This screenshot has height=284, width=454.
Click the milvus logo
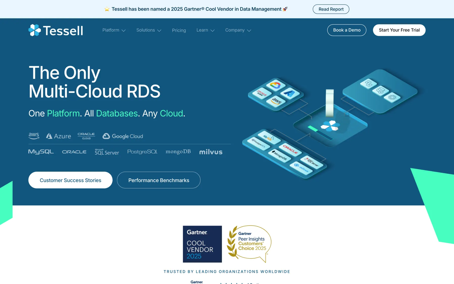(x=211, y=152)
